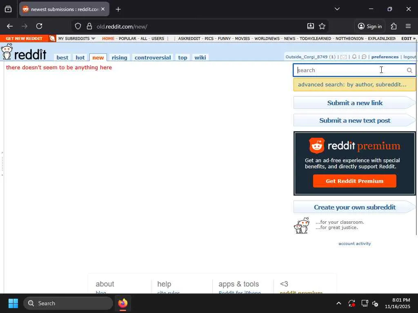The width and height of the screenshot is (418, 313).
Task: Open a new browser tab
Action: 118,9
